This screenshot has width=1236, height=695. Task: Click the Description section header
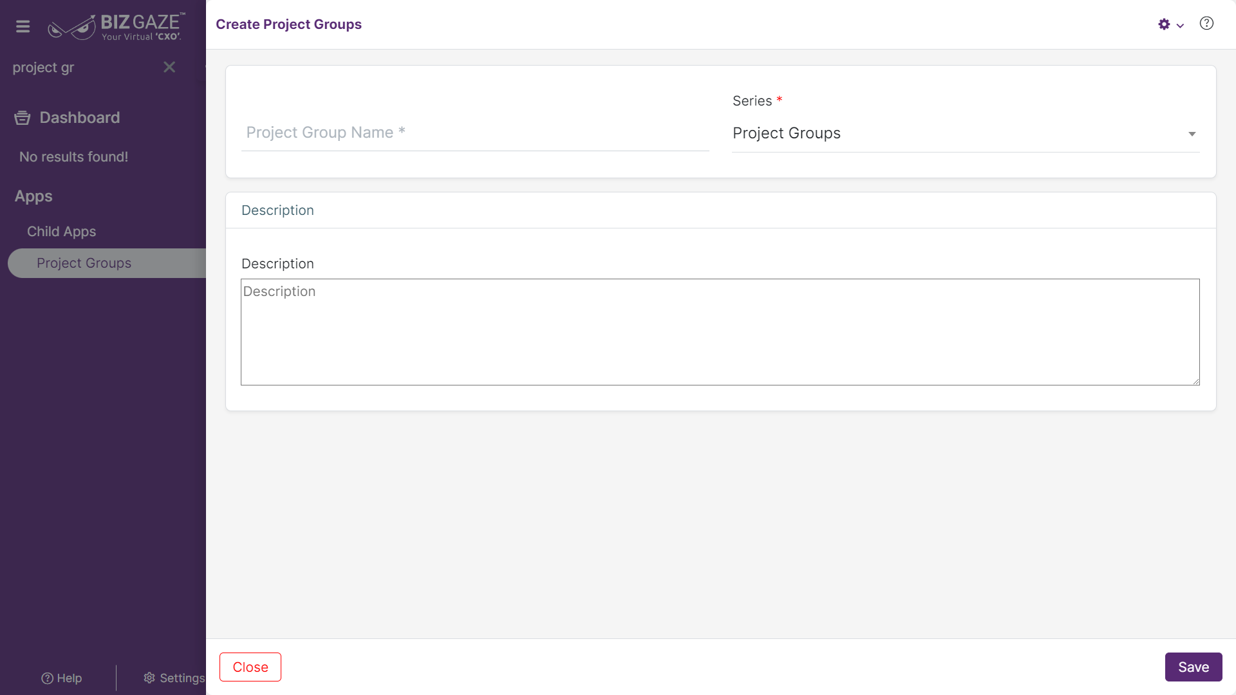277,210
